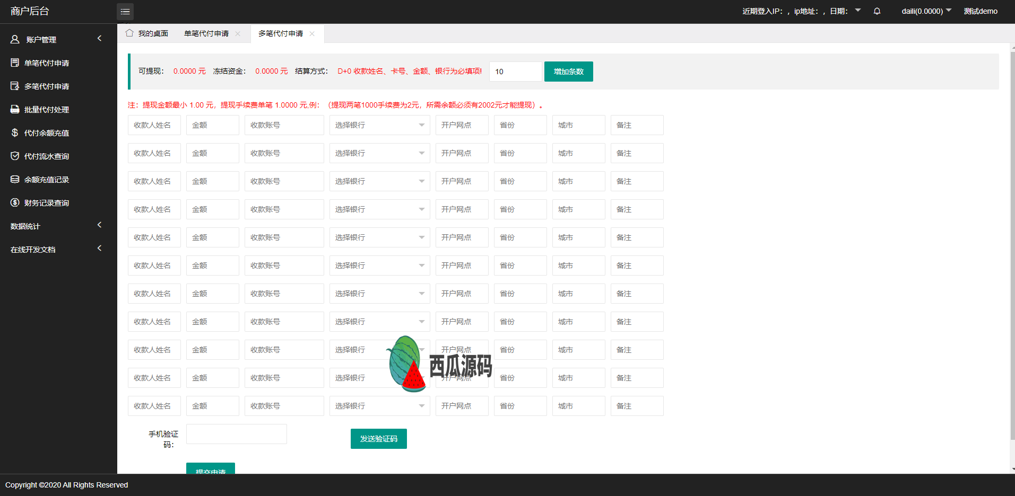Image resolution: width=1015 pixels, height=496 pixels.
Task: Open 单笔代付申请 from the sidebar
Action: coord(58,63)
